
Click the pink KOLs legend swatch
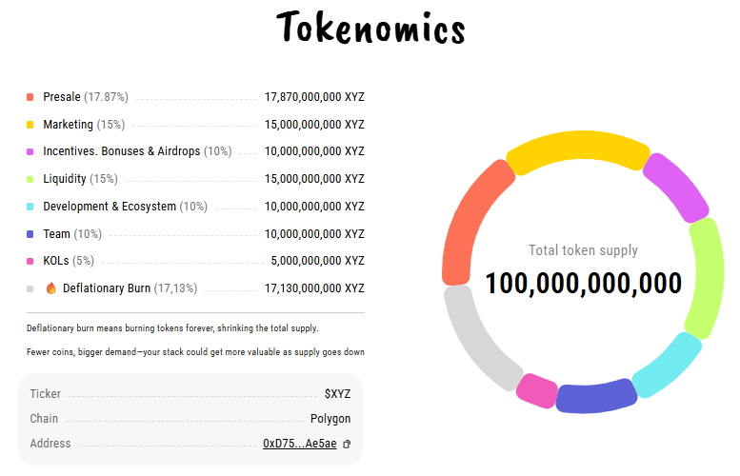(30, 261)
